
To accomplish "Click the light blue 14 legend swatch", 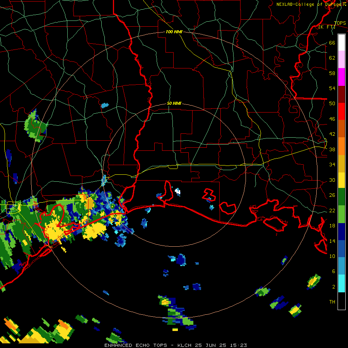I will pyautogui.click(x=341, y=266).
